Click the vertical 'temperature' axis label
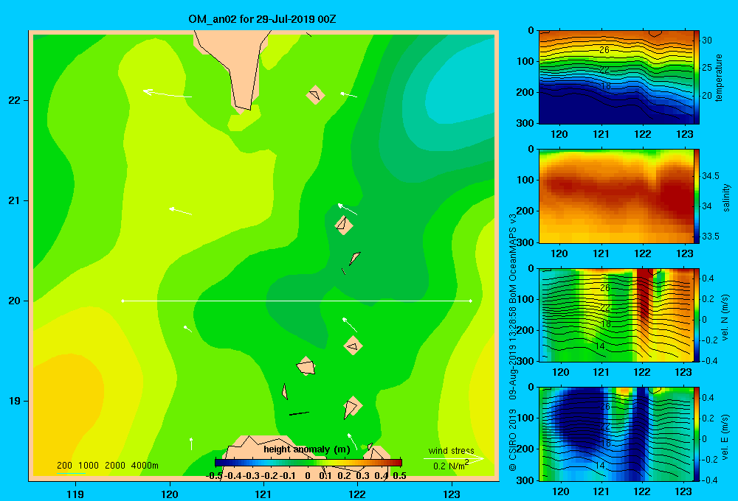The image size is (738, 501). pyautogui.click(x=719, y=77)
